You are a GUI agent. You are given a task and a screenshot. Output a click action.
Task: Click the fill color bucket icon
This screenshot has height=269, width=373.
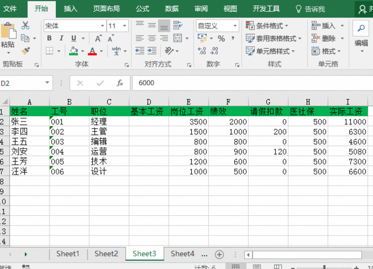click(73, 51)
